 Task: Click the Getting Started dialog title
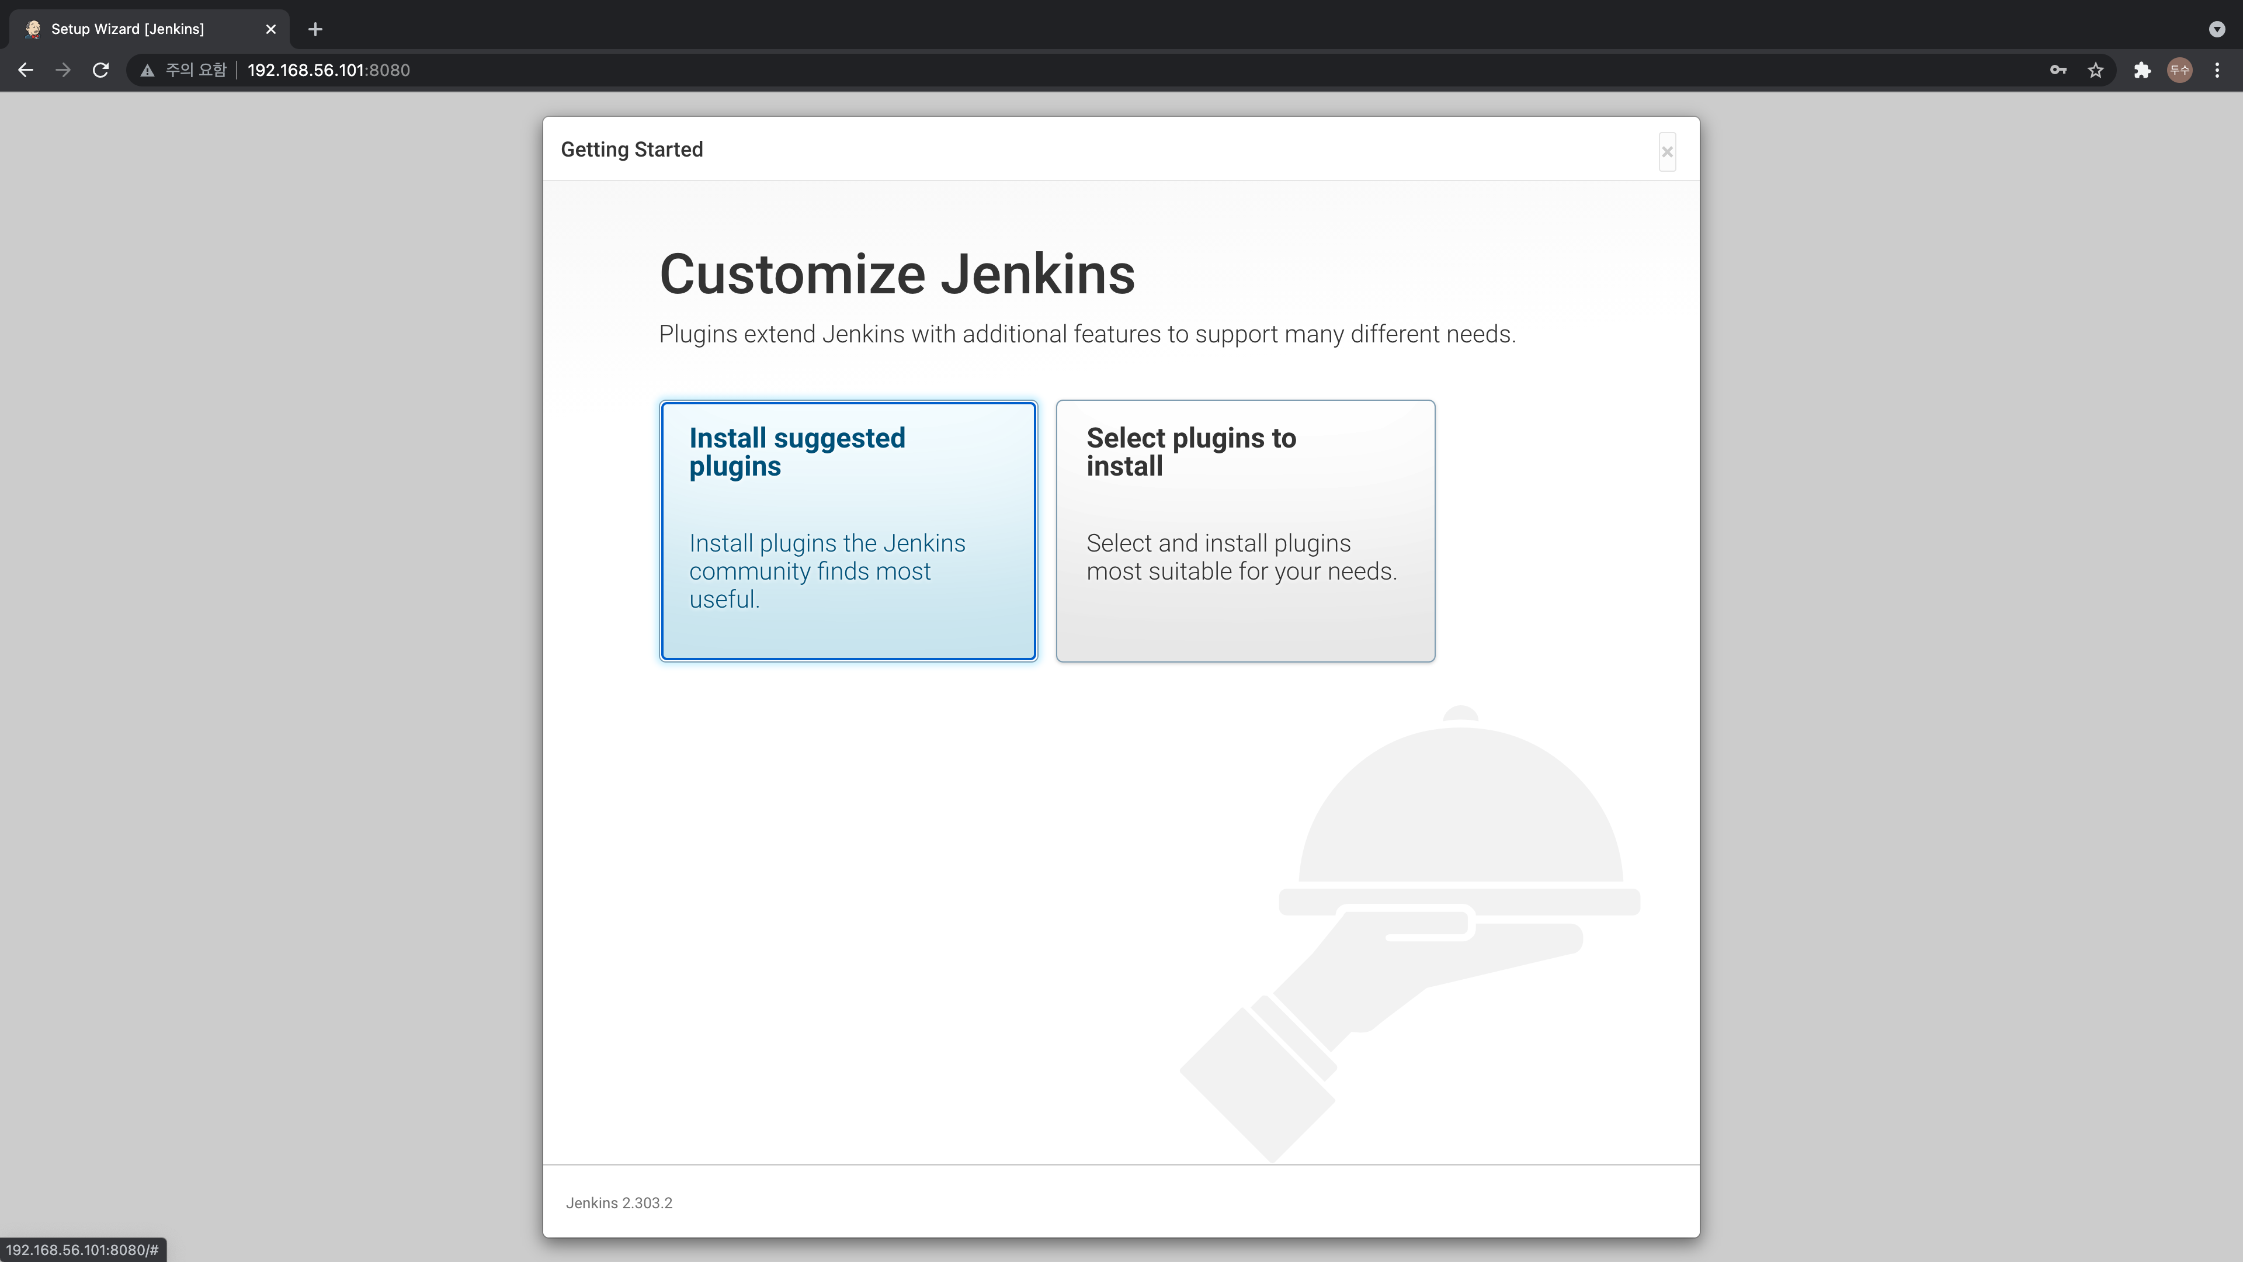(x=631, y=150)
